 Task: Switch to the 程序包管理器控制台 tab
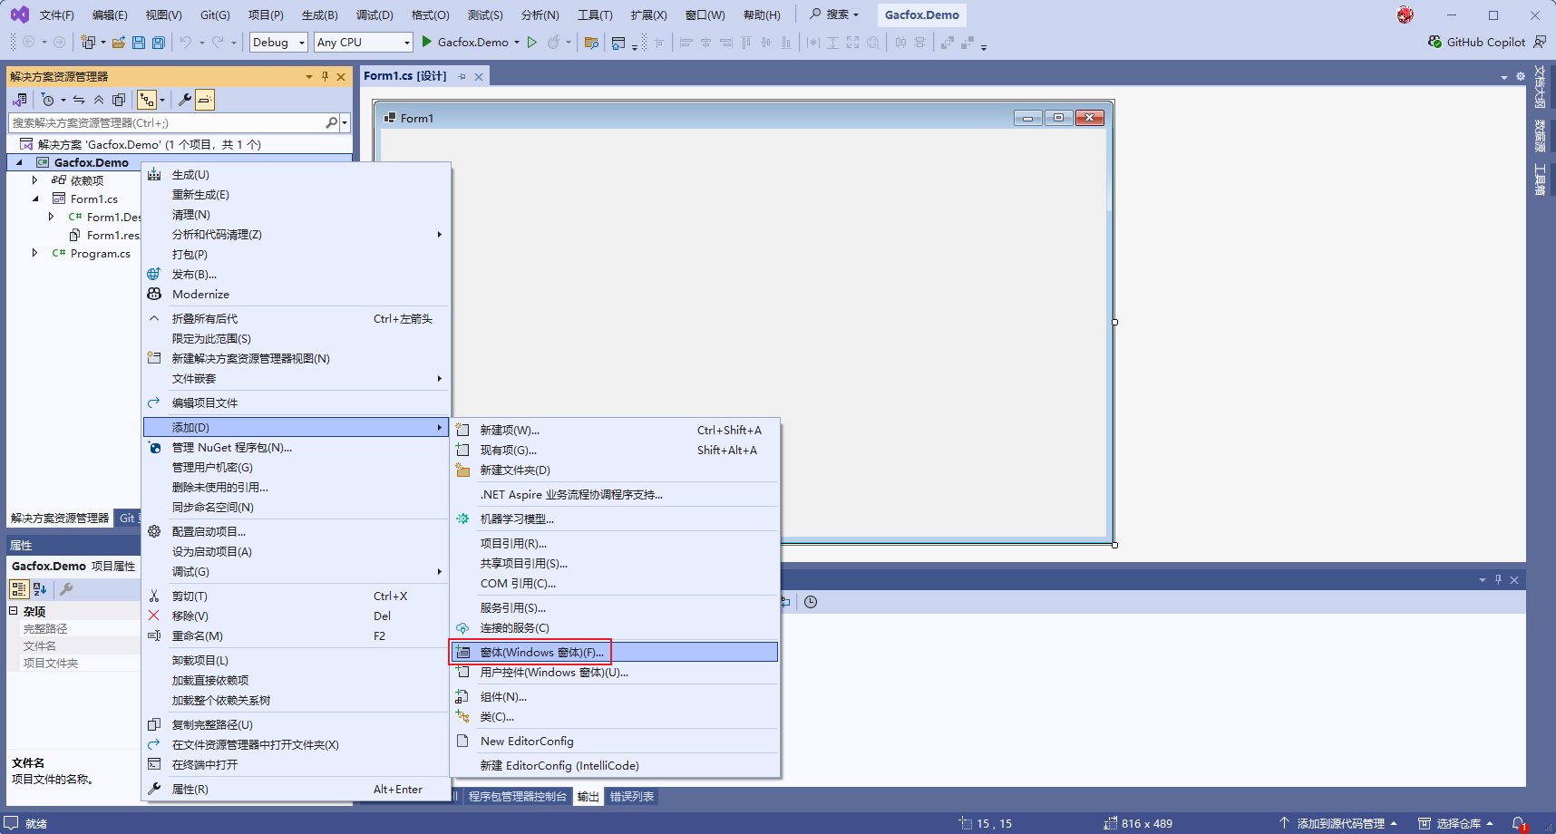(518, 797)
